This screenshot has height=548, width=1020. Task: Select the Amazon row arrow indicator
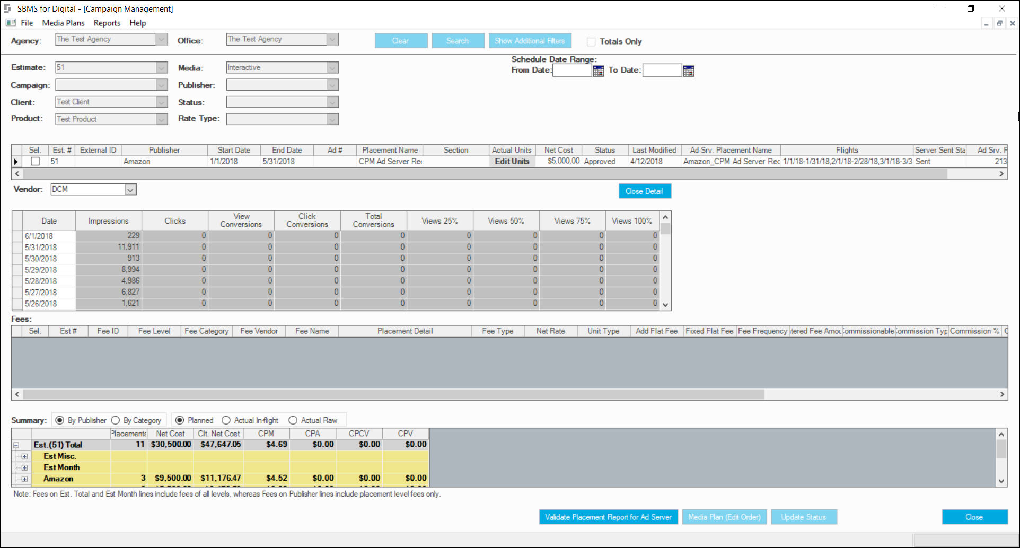pos(16,162)
